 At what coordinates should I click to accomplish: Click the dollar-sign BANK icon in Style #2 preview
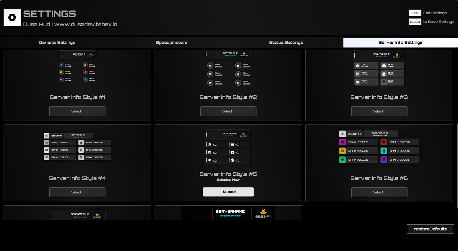[238, 82]
